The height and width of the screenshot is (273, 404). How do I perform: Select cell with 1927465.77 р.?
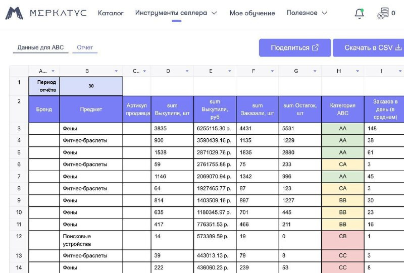(215, 189)
